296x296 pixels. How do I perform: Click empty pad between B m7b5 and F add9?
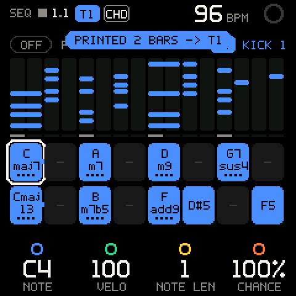(x=129, y=205)
